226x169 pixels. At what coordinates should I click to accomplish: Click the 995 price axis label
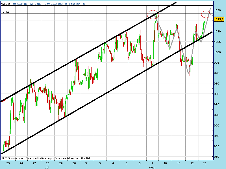(217, 63)
